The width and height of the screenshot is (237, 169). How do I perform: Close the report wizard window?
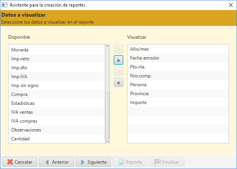[x=231, y=5]
